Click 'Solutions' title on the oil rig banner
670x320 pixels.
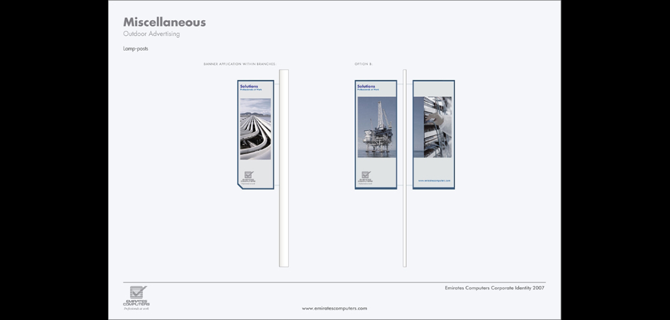(366, 86)
